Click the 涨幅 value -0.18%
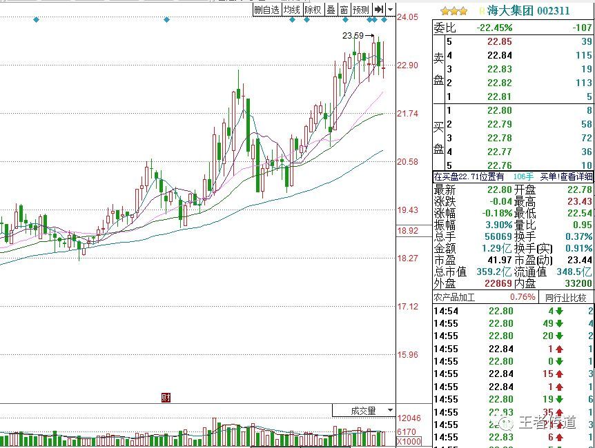The width and height of the screenshot is (595, 448). pyautogui.click(x=497, y=213)
